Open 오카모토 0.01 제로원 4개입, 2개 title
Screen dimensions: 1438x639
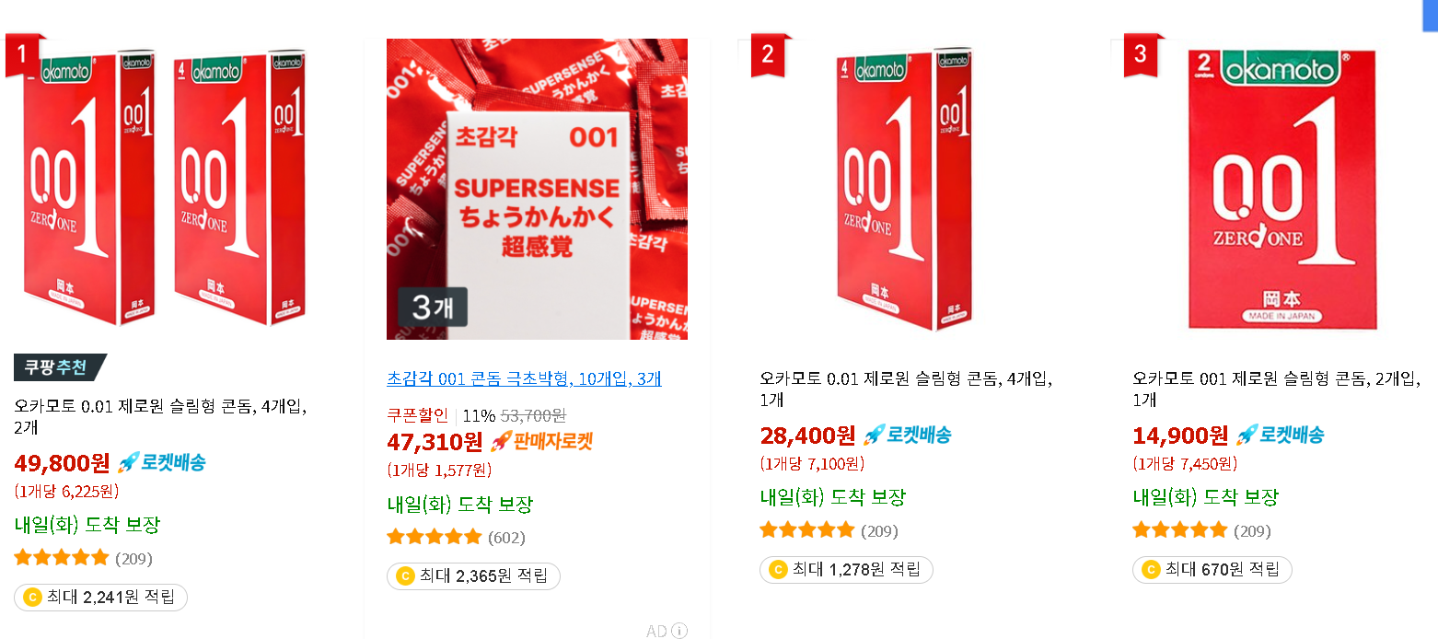161,416
